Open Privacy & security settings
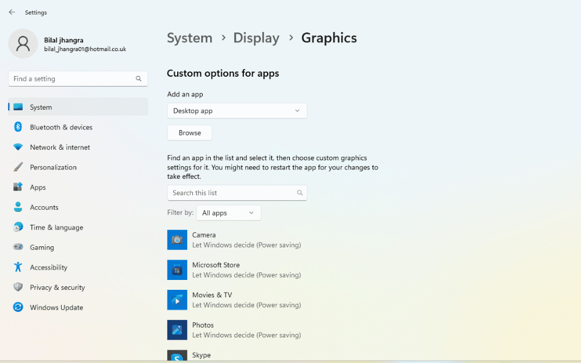This screenshot has width=581, height=363. click(x=78, y=287)
